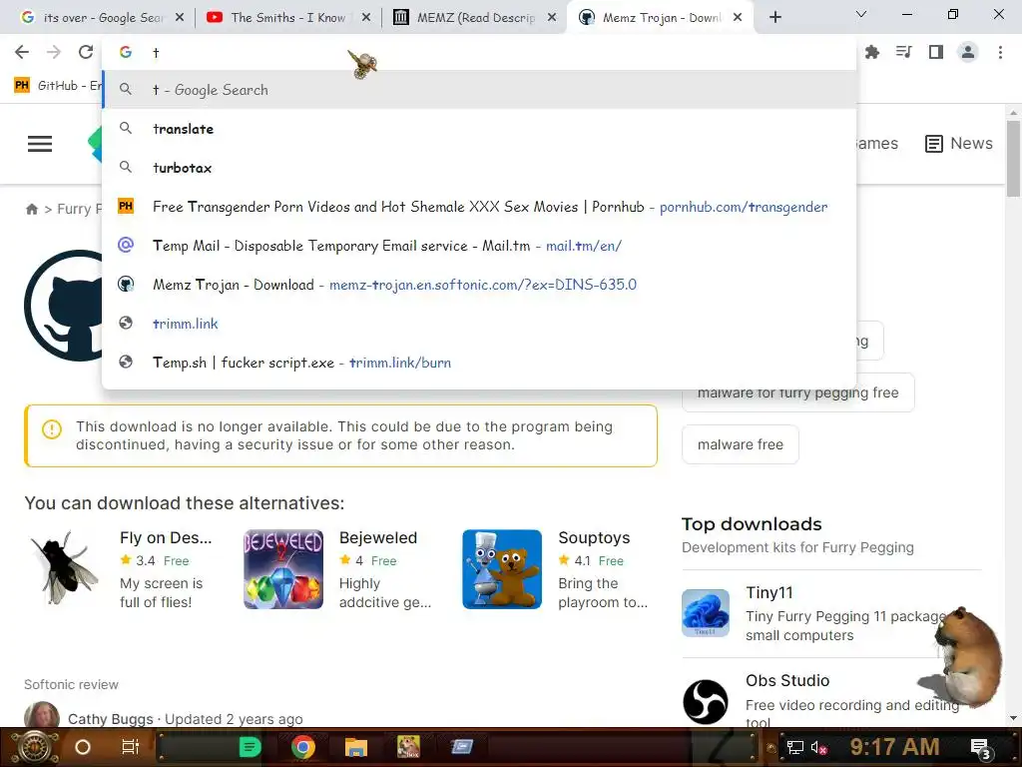The width and height of the screenshot is (1022, 767).
Task: Open the Bejeweled game thumbnail
Action: (283, 568)
